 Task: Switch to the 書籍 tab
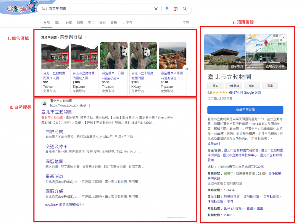coord(114,23)
